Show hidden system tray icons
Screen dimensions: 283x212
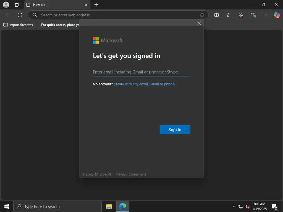[234, 206]
